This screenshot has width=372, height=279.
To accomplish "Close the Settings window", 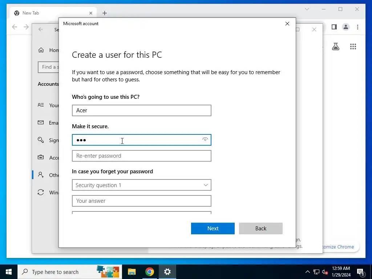I will pyautogui.click(x=314, y=29).
